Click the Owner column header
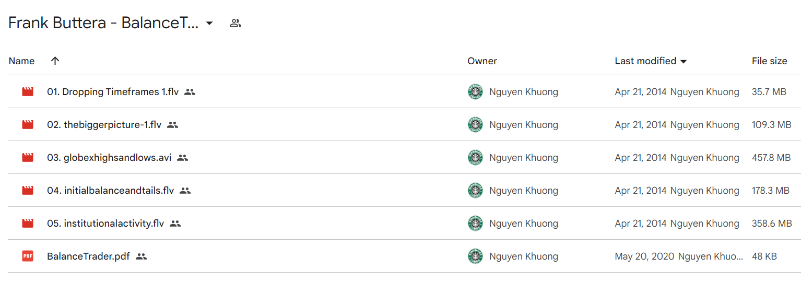The height and width of the screenshot is (304, 801). pos(482,61)
